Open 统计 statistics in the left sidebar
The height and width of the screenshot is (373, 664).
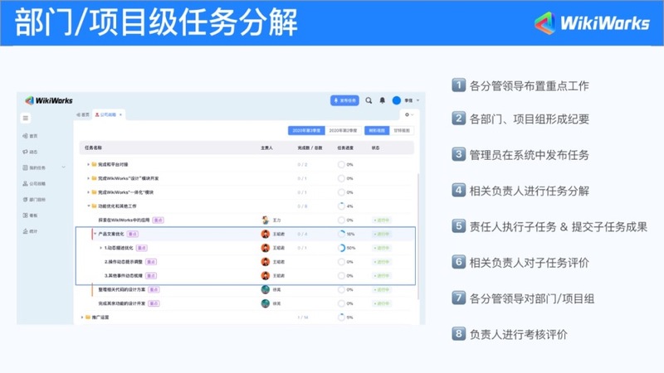tap(32, 230)
